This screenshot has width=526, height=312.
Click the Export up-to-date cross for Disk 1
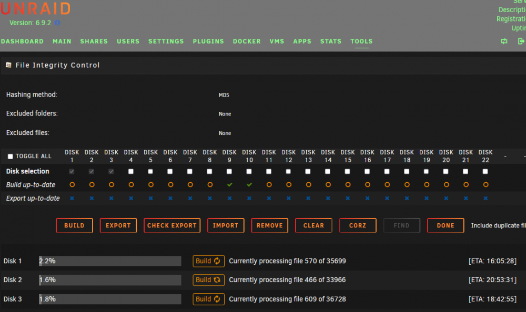click(72, 199)
